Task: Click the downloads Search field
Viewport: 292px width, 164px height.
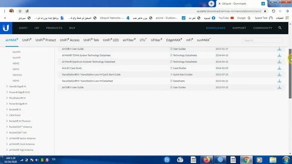Action: (x=262, y=41)
